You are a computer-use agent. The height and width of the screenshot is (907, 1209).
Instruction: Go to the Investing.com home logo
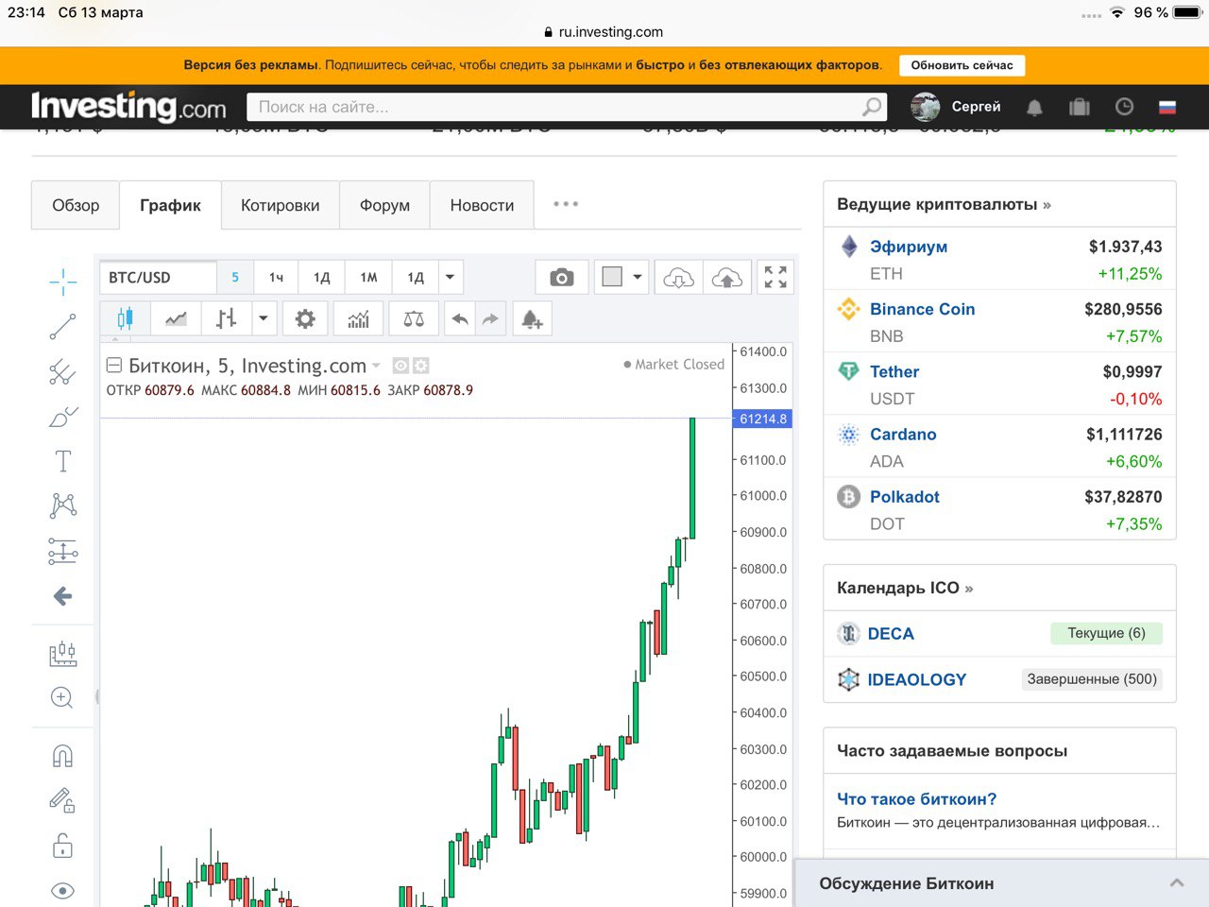coord(128,106)
